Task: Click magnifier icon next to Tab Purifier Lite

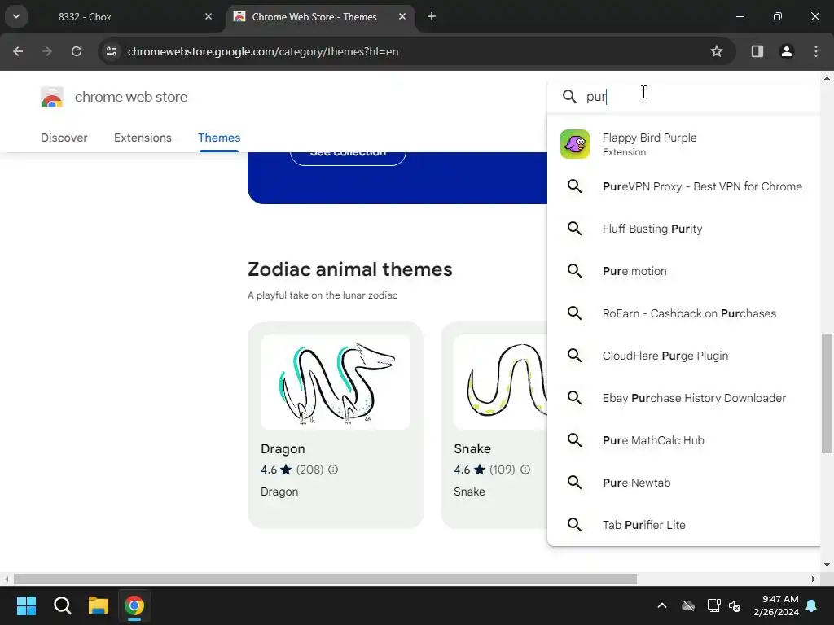Action: point(574,525)
